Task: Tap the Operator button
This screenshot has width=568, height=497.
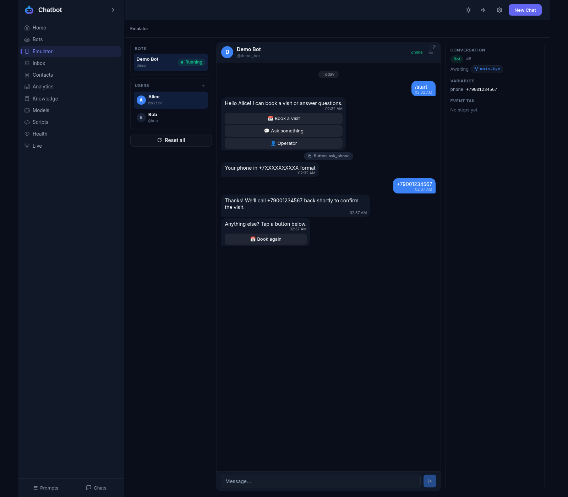Action: coord(284,143)
